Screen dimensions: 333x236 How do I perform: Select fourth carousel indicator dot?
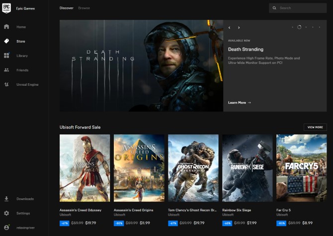(313, 27)
